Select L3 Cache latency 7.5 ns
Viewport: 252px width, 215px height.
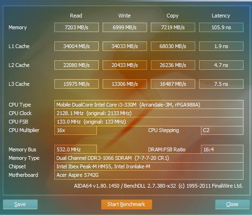[x=221, y=84]
